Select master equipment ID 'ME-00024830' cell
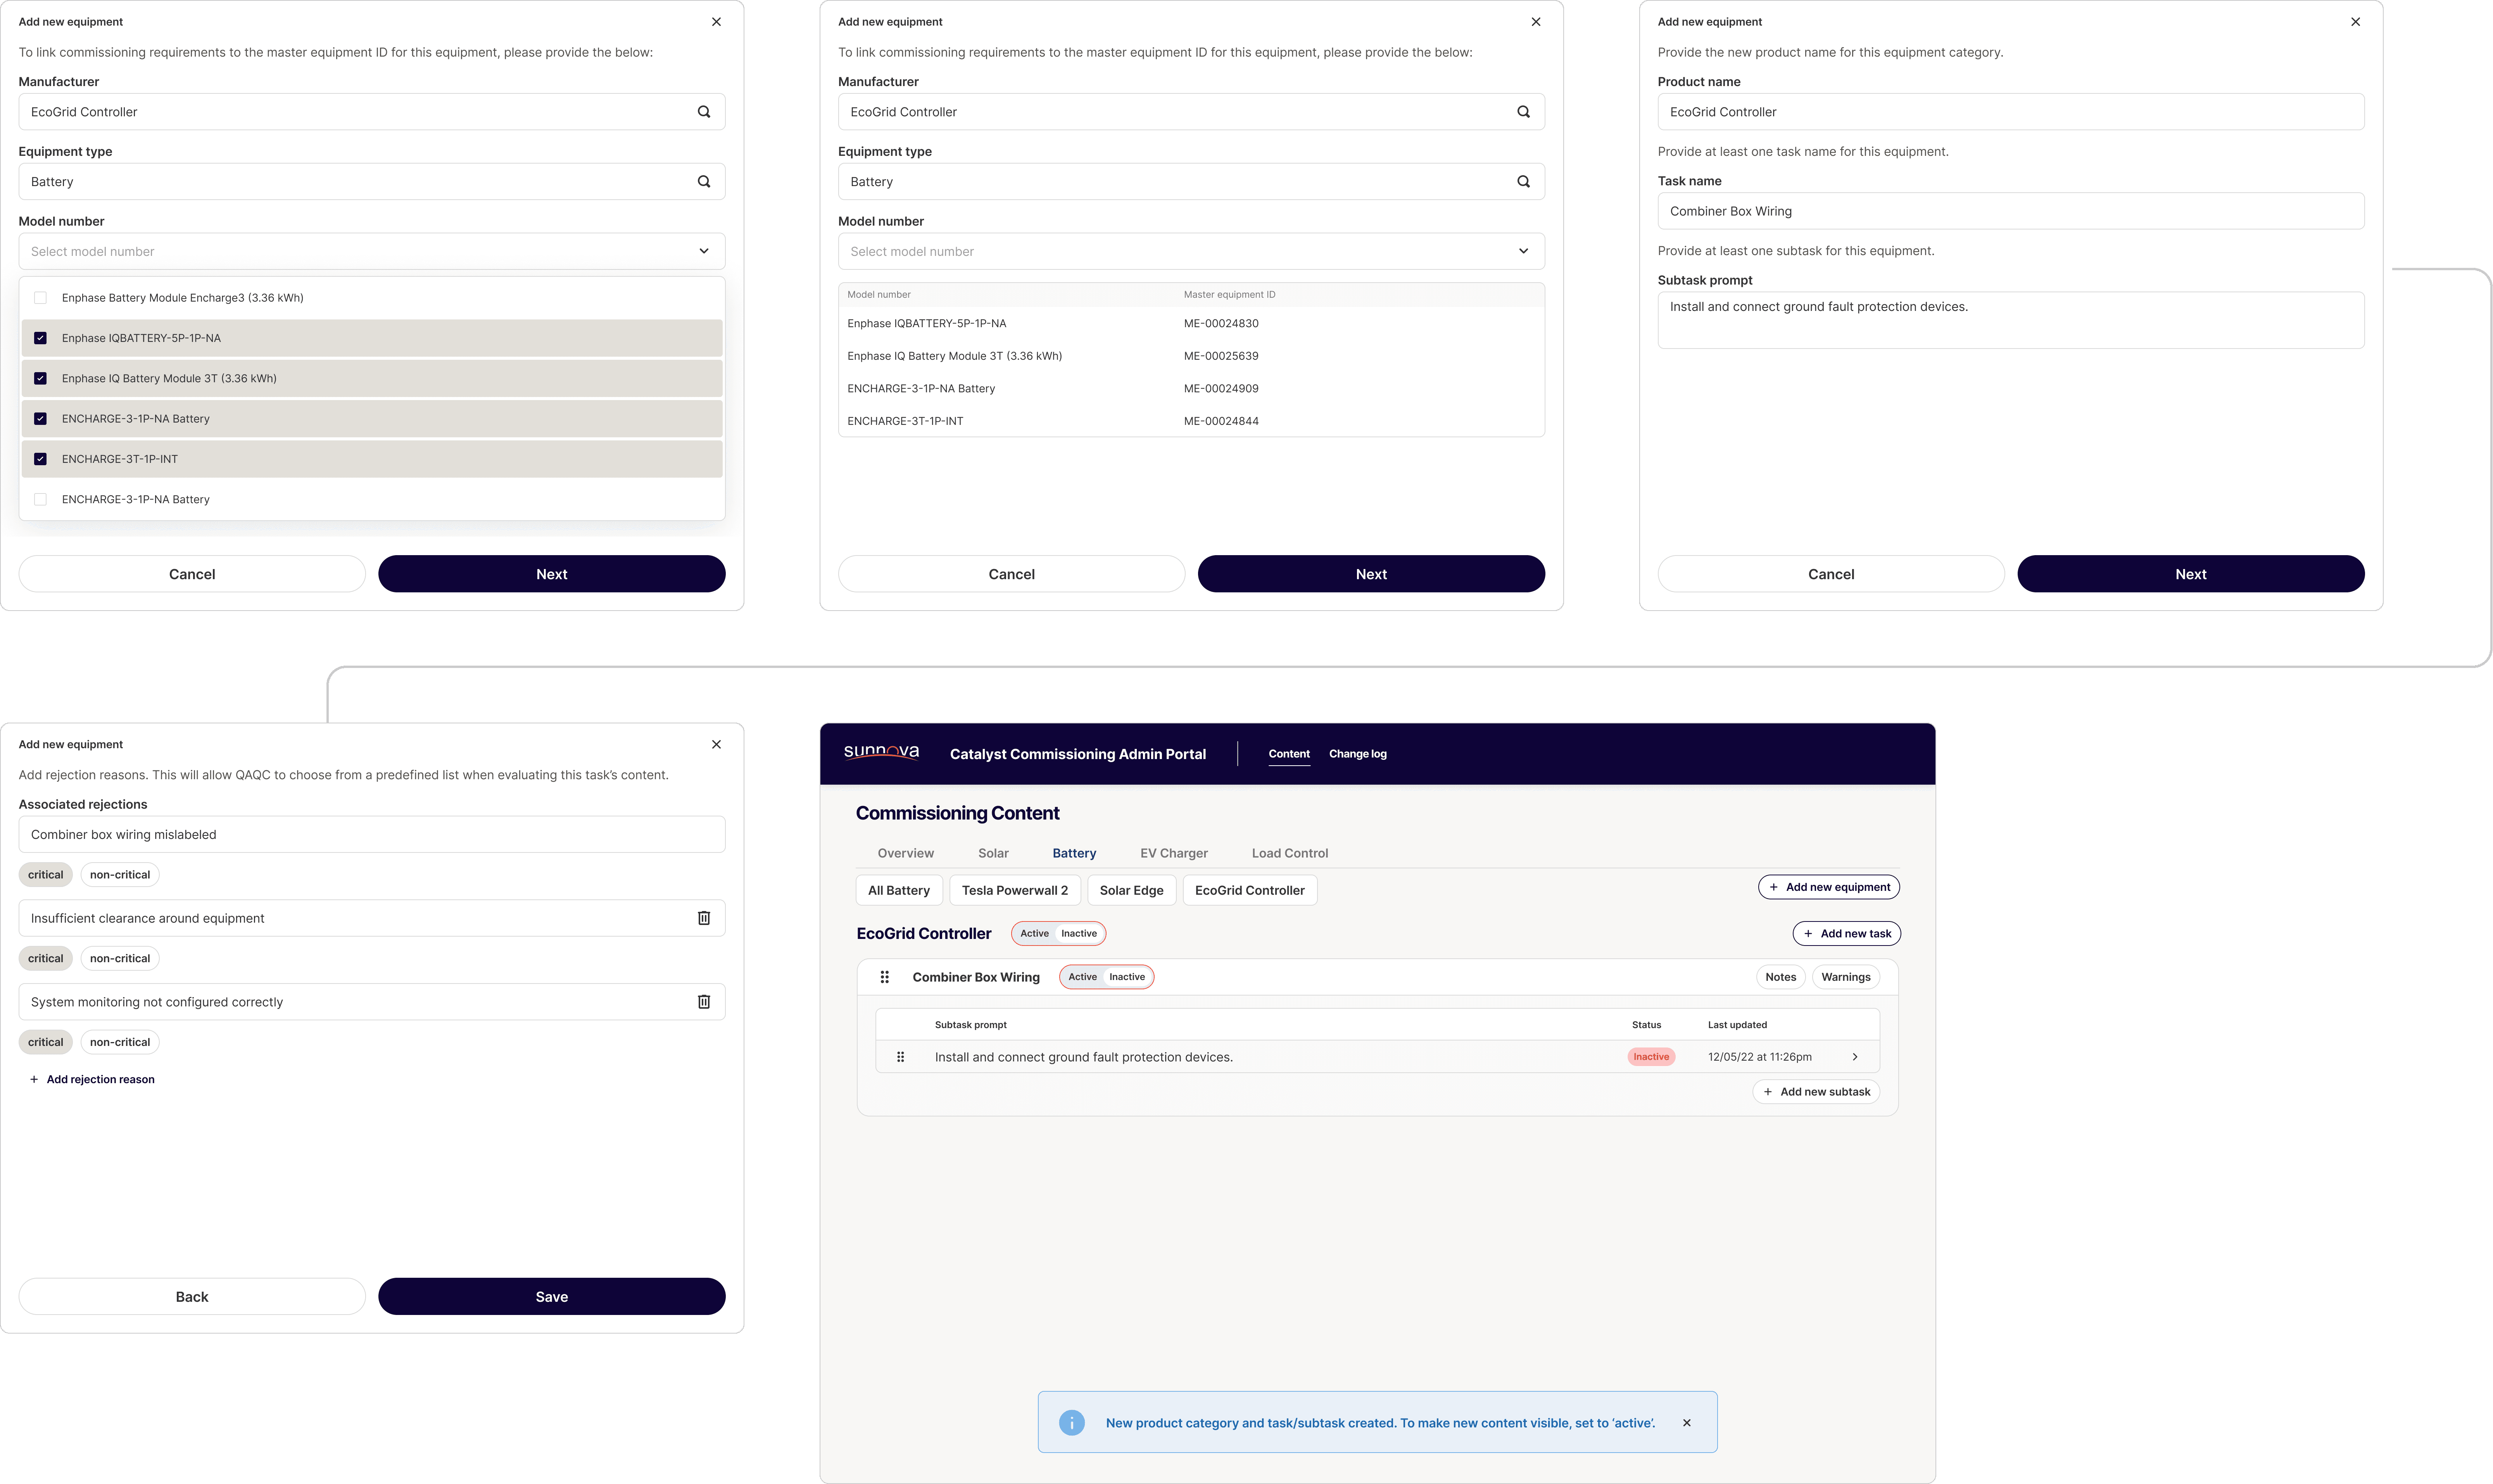The width and height of the screenshot is (2493, 1484). tap(1221, 324)
